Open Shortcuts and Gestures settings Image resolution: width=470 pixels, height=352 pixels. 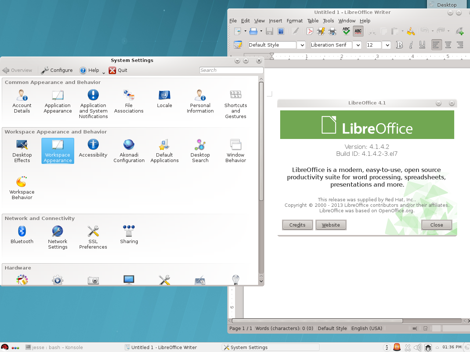(x=236, y=104)
